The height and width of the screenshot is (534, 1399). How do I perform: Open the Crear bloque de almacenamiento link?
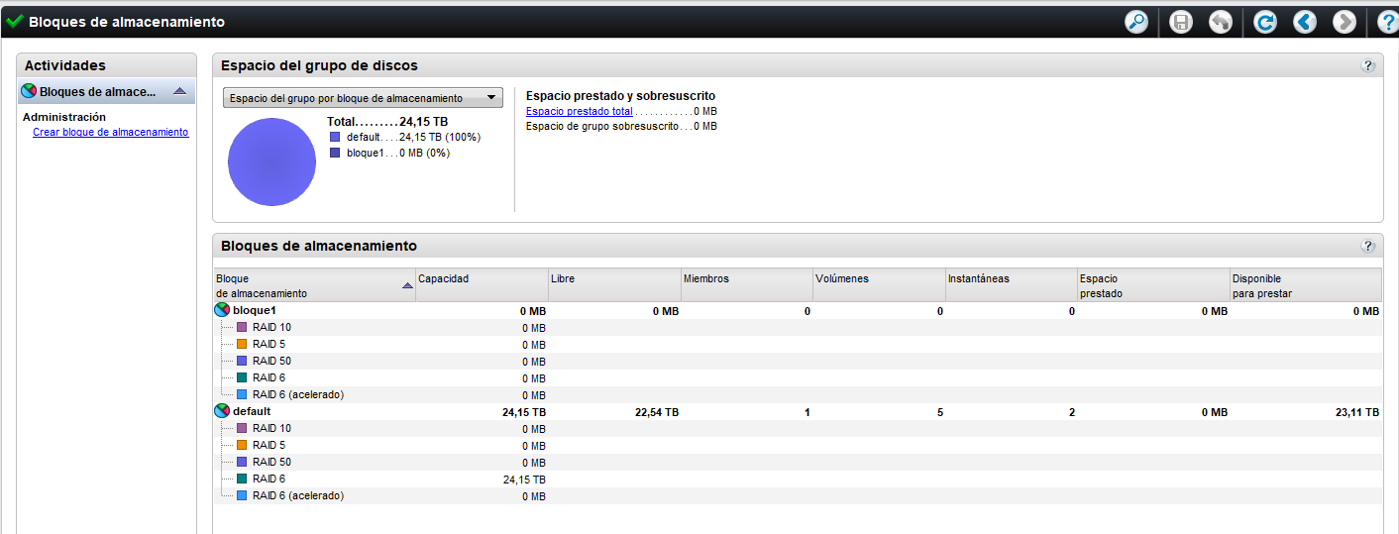pyautogui.click(x=110, y=132)
